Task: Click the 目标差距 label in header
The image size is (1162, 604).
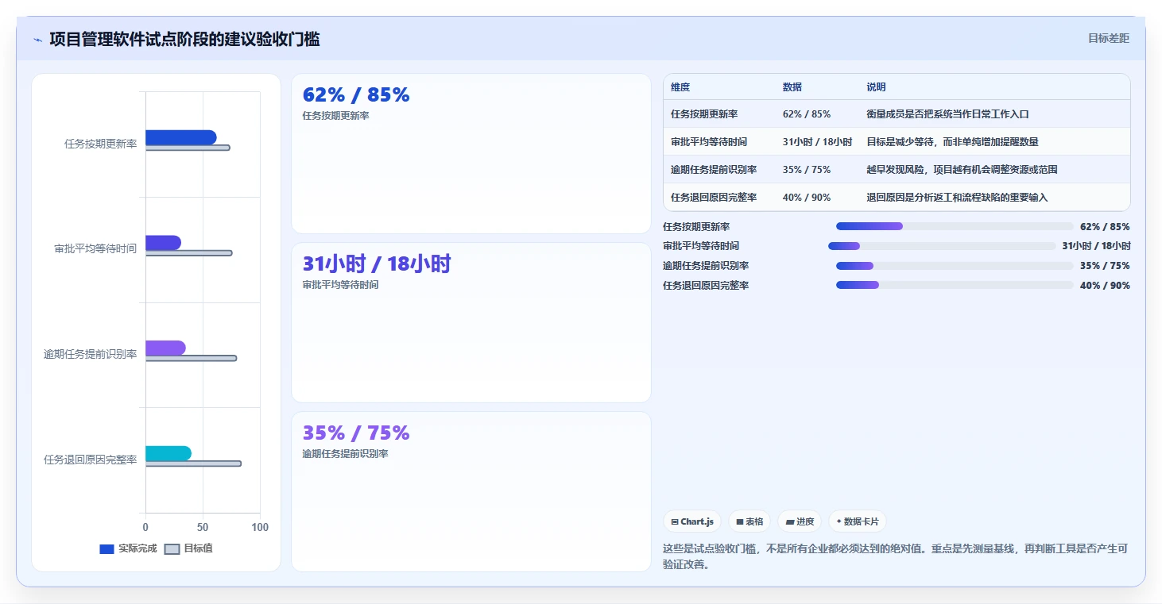Action: pos(1108,38)
